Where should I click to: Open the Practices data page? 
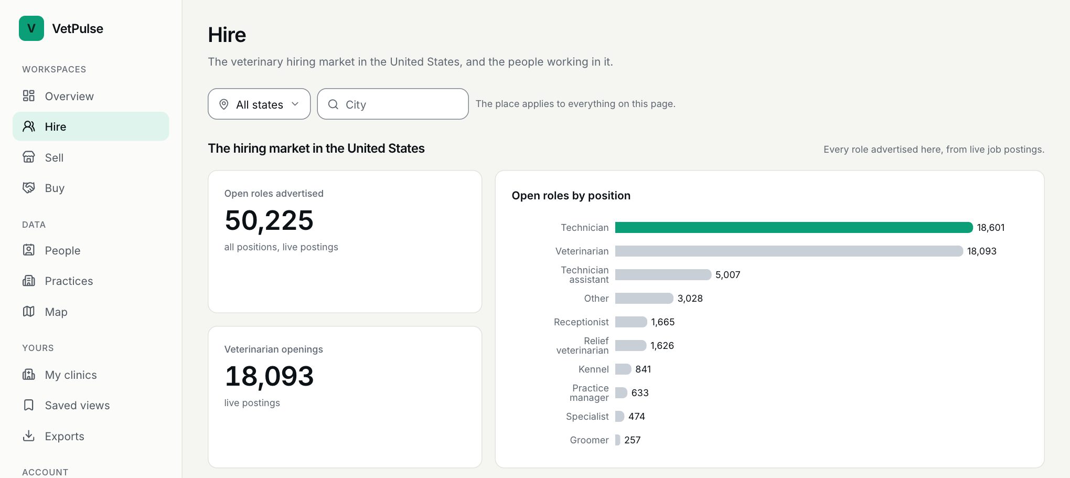tap(91, 281)
